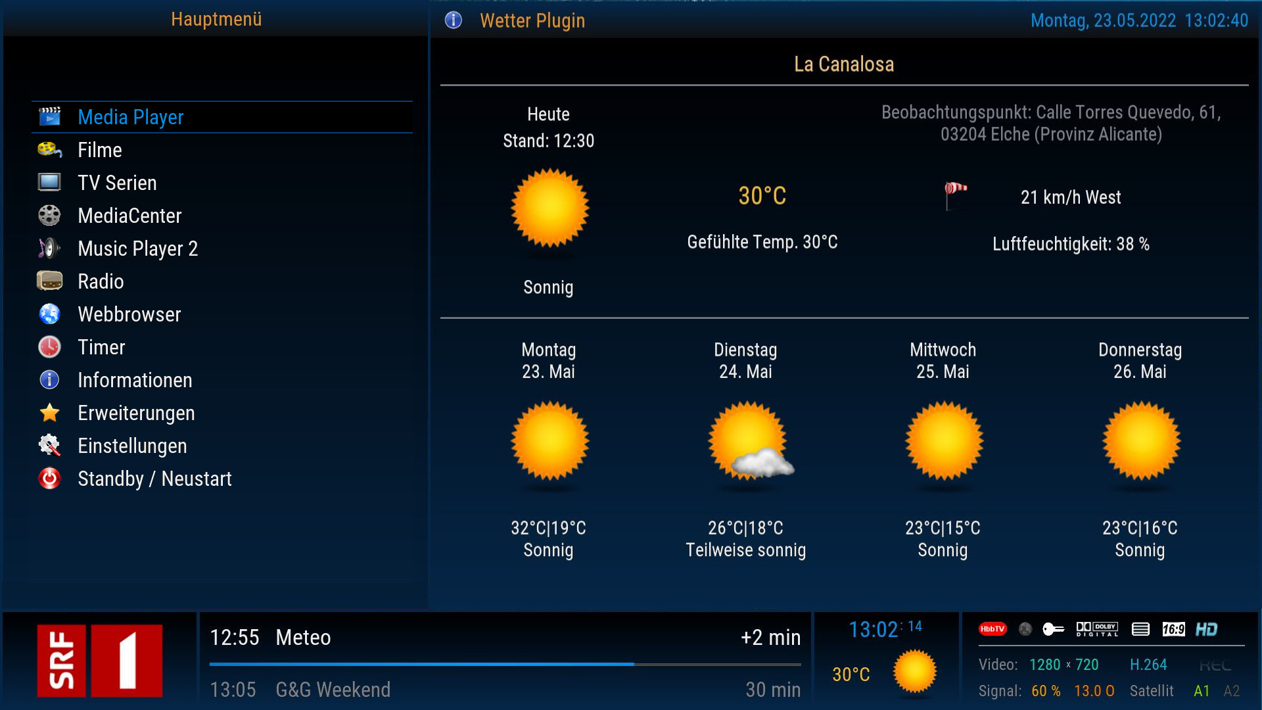Click the Meteo programme progress bar
This screenshot has width=1262, height=710.
(x=505, y=665)
